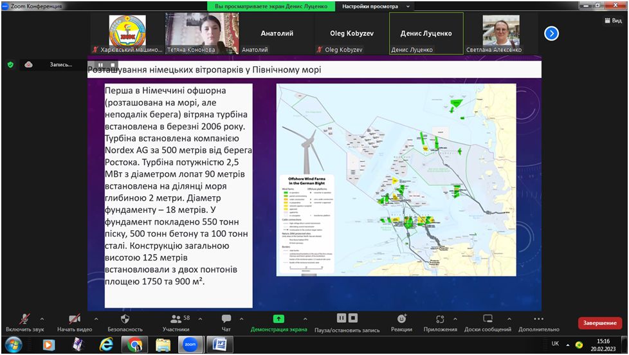Expand arrow next to Приложения

click(x=455, y=319)
